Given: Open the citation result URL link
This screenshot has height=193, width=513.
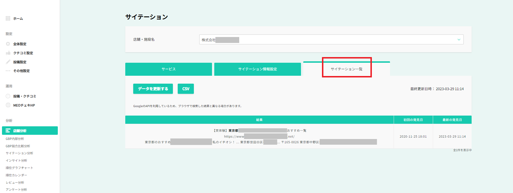Looking at the screenshot, I should click(259, 136).
